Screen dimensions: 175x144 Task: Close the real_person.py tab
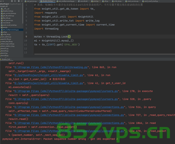(x=38, y=1)
